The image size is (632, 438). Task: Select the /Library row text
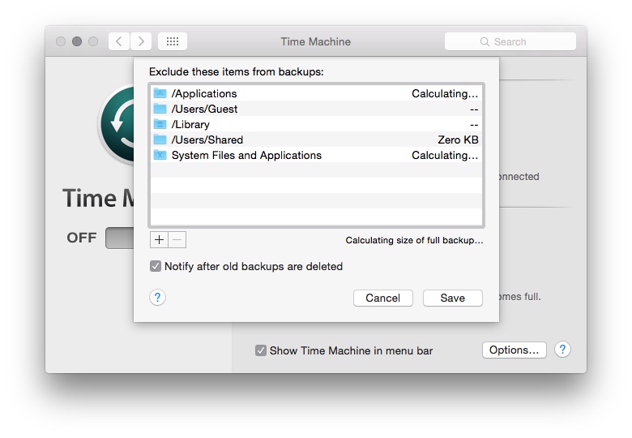[x=190, y=124]
